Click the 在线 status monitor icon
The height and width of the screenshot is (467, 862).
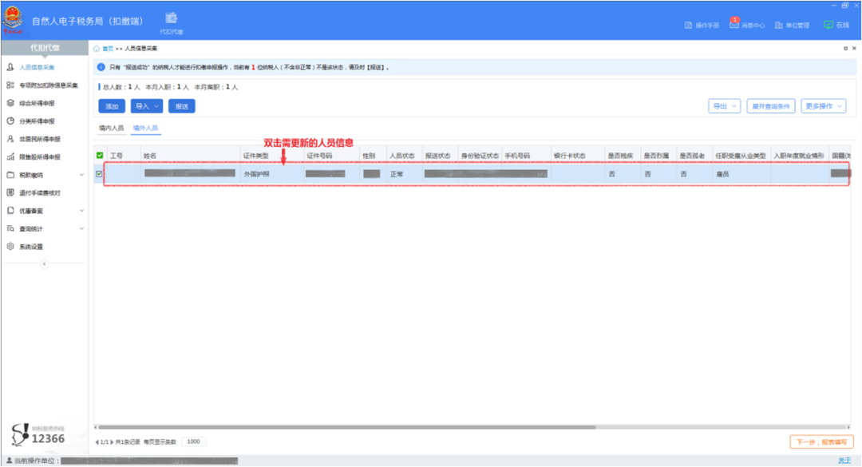tap(828, 25)
